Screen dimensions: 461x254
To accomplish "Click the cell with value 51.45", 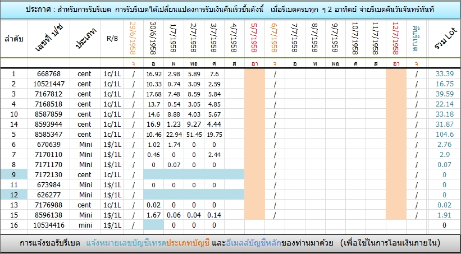I will [x=194, y=135].
